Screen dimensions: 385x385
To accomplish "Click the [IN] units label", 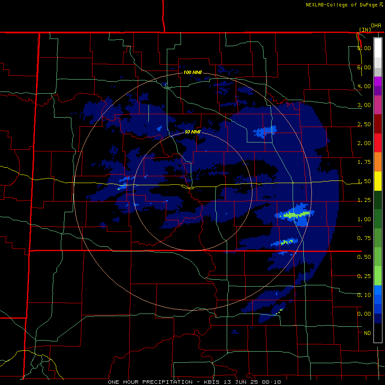I will point(365,30).
